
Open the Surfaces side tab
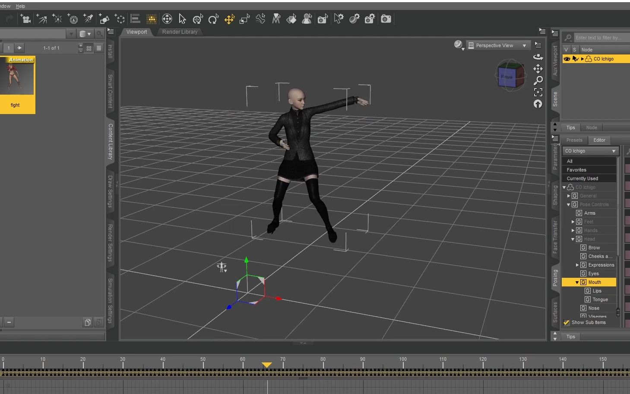click(x=555, y=312)
